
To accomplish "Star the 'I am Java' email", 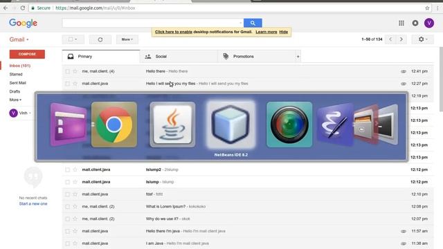I will pyautogui.click(x=75, y=243).
